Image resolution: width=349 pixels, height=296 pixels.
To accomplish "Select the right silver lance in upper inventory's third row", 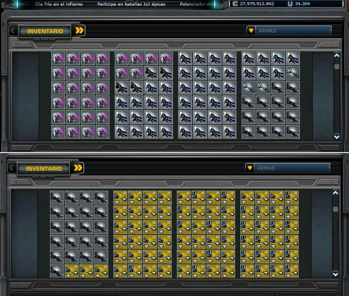I will 263,88.
